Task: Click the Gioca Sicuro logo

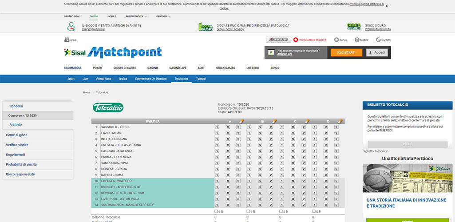Action: [x=354, y=27]
